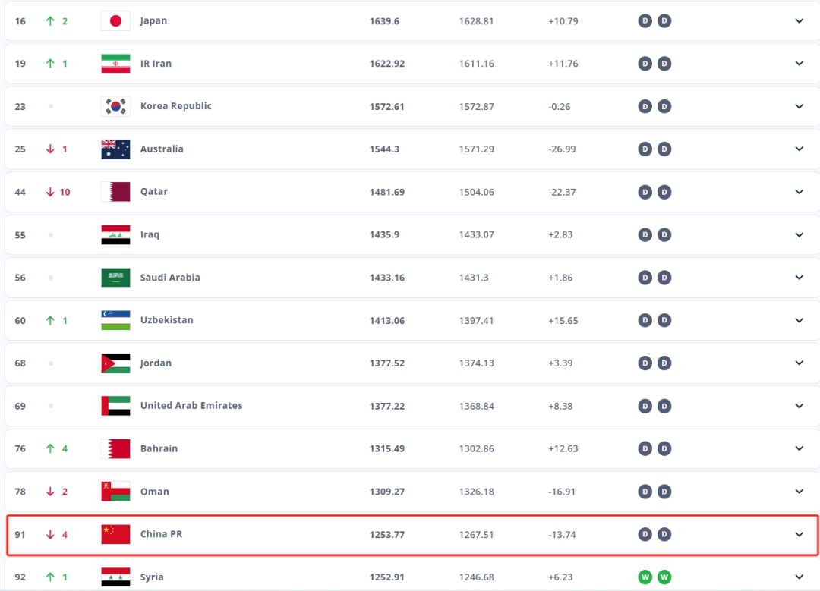Click the China PR flag icon

tap(115, 534)
